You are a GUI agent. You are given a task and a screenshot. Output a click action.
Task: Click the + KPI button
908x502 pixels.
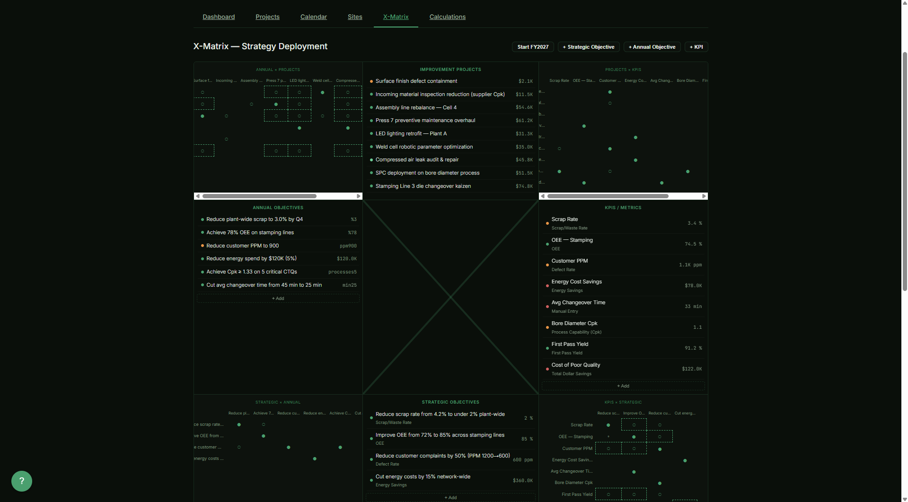[696, 47]
